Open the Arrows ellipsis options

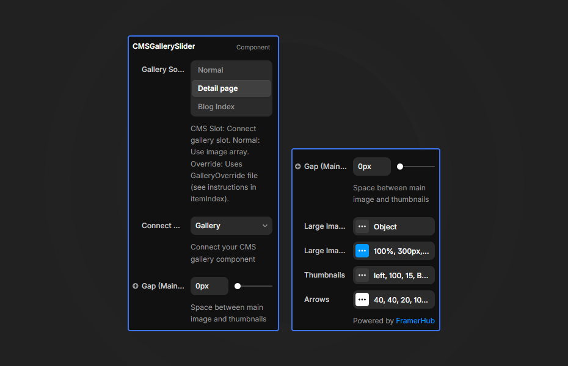pyautogui.click(x=362, y=300)
